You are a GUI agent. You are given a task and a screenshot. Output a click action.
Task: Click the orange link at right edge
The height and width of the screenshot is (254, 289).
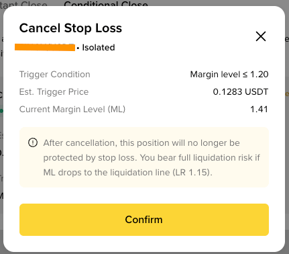(287, 94)
